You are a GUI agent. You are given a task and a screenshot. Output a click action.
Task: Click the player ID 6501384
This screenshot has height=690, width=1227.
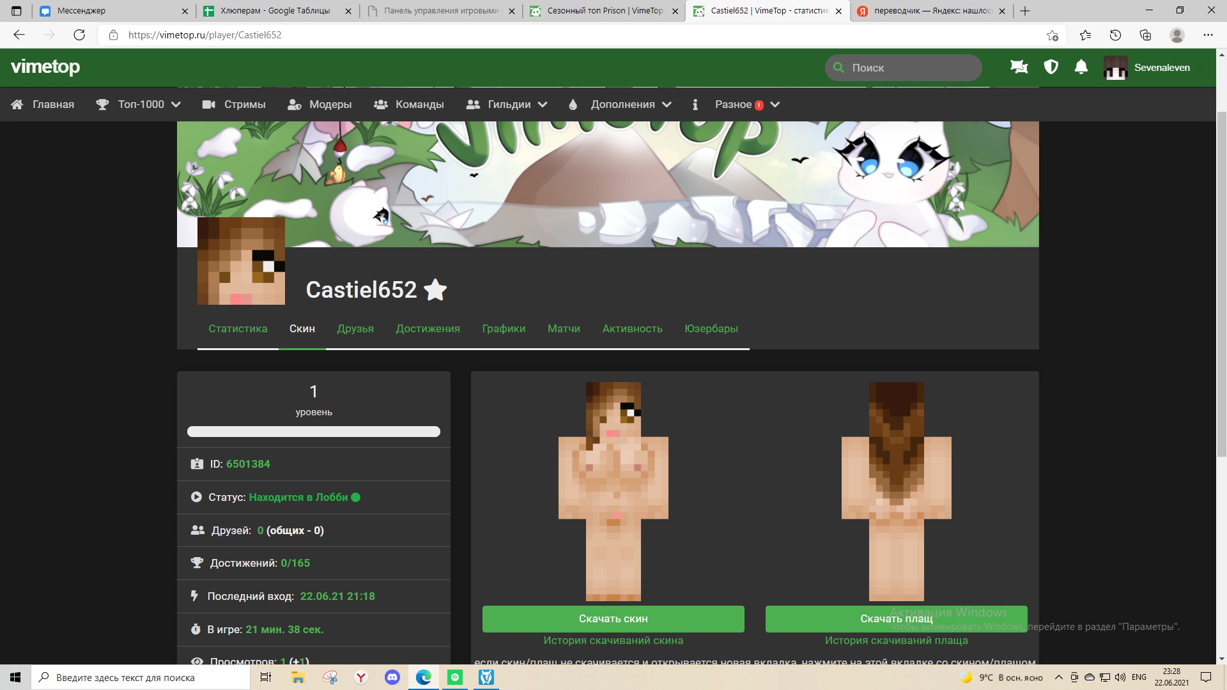coord(248,464)
